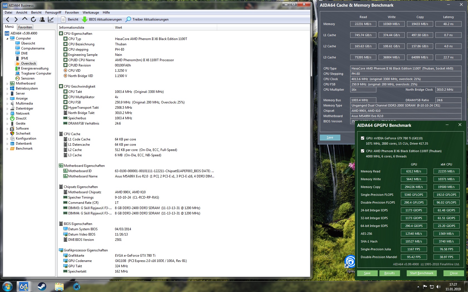Screen dimensions: 468x292
Task: Switch to the Menü sidebar tab
Action: (x=9, y=27)
